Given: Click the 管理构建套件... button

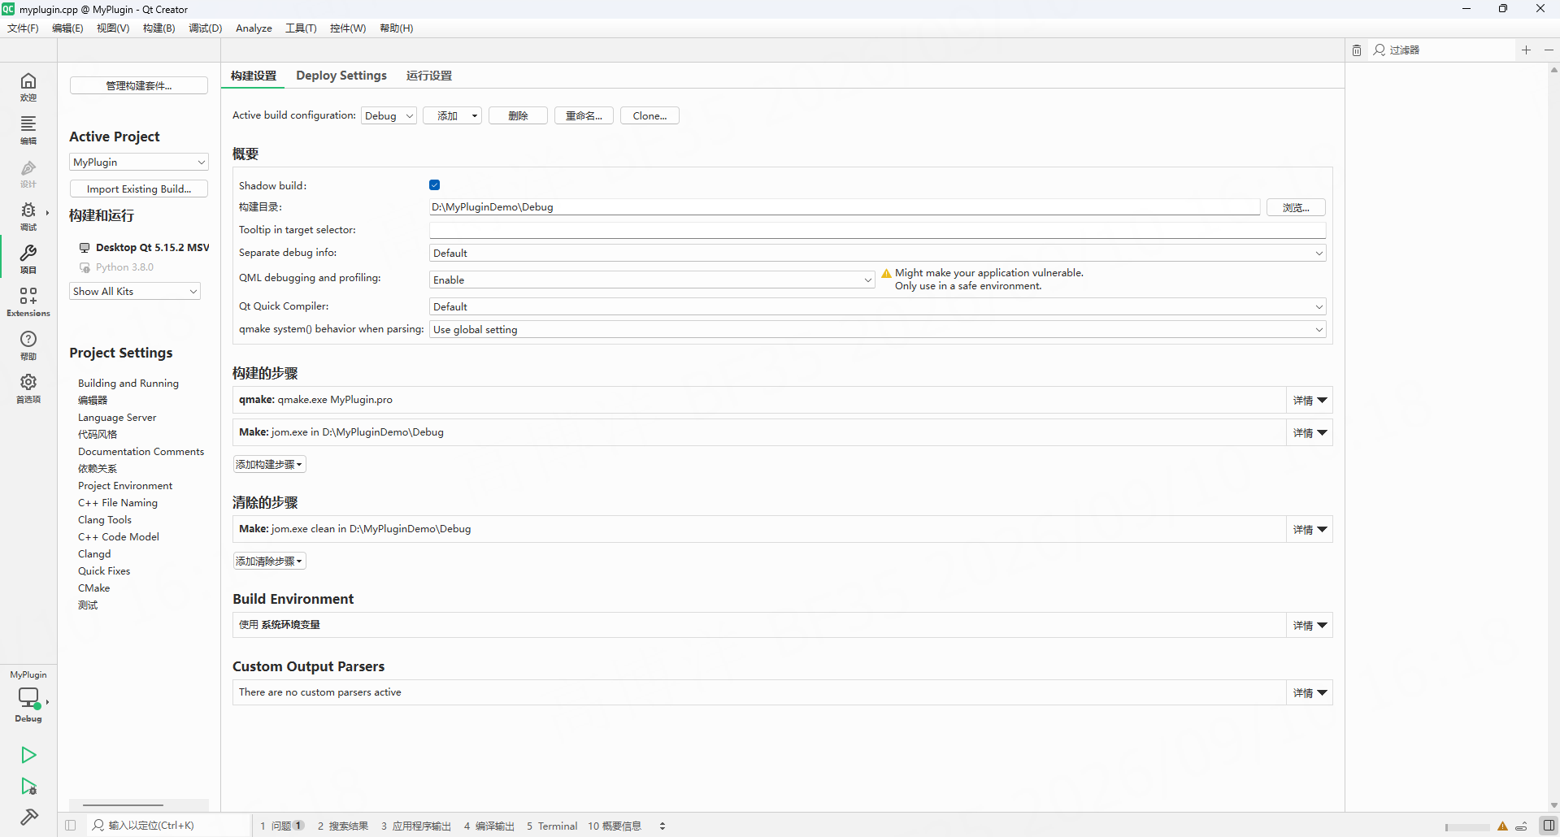Looking at the screenshot, I should [139, 85].
